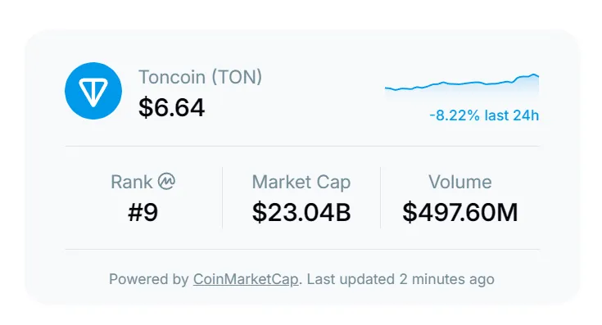Click the 'Powered by' footer text
602x325 pixels.
click(148, 279)
